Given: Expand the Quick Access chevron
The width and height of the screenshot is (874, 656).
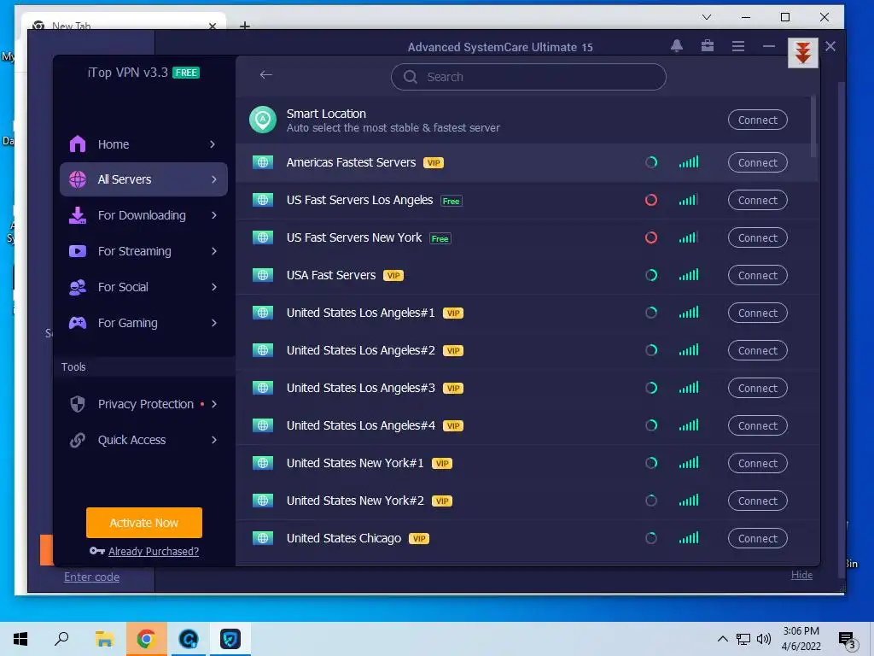Looking at the screenshot, I should [x=214, y=440].
